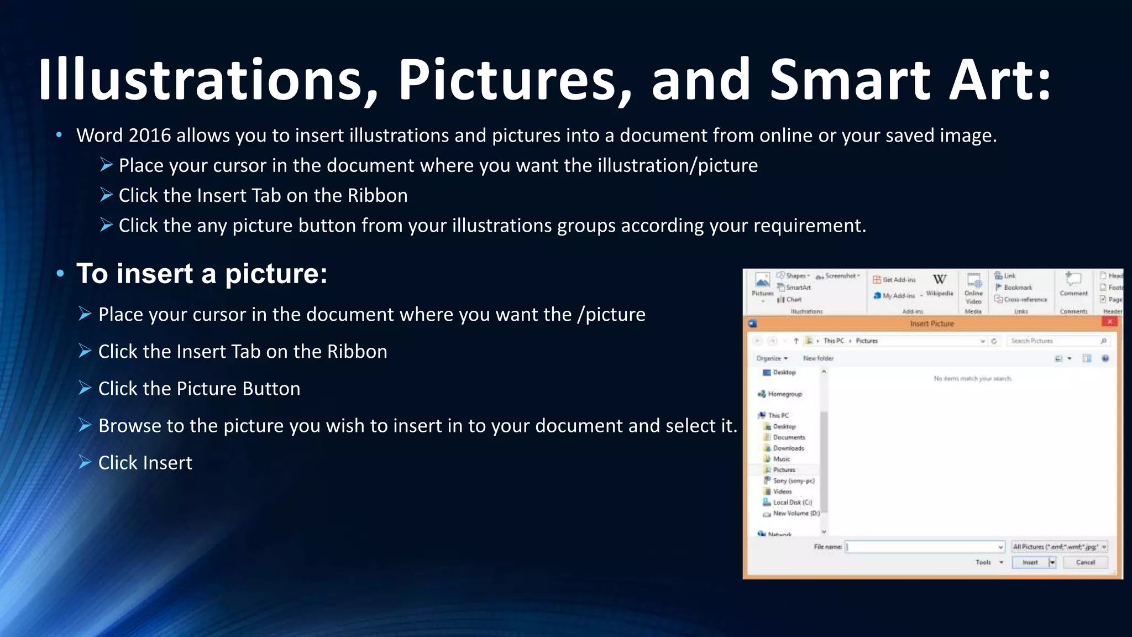
Task: Click the Footer button in the ribbon
Action: click(1112, 287)
